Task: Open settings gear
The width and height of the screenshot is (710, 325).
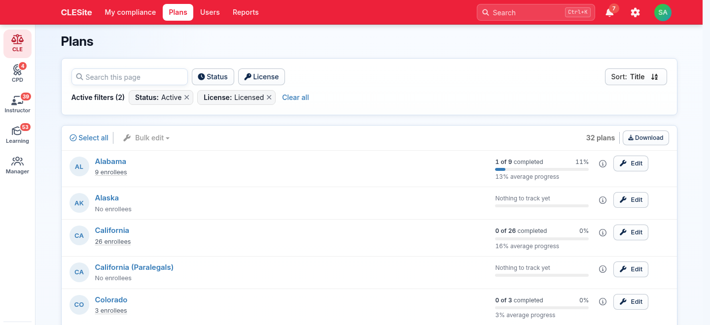Action: coord(636,12)
